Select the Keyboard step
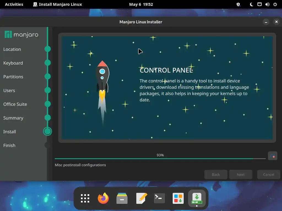The image size is (282, 211). [x=13, y=63]
